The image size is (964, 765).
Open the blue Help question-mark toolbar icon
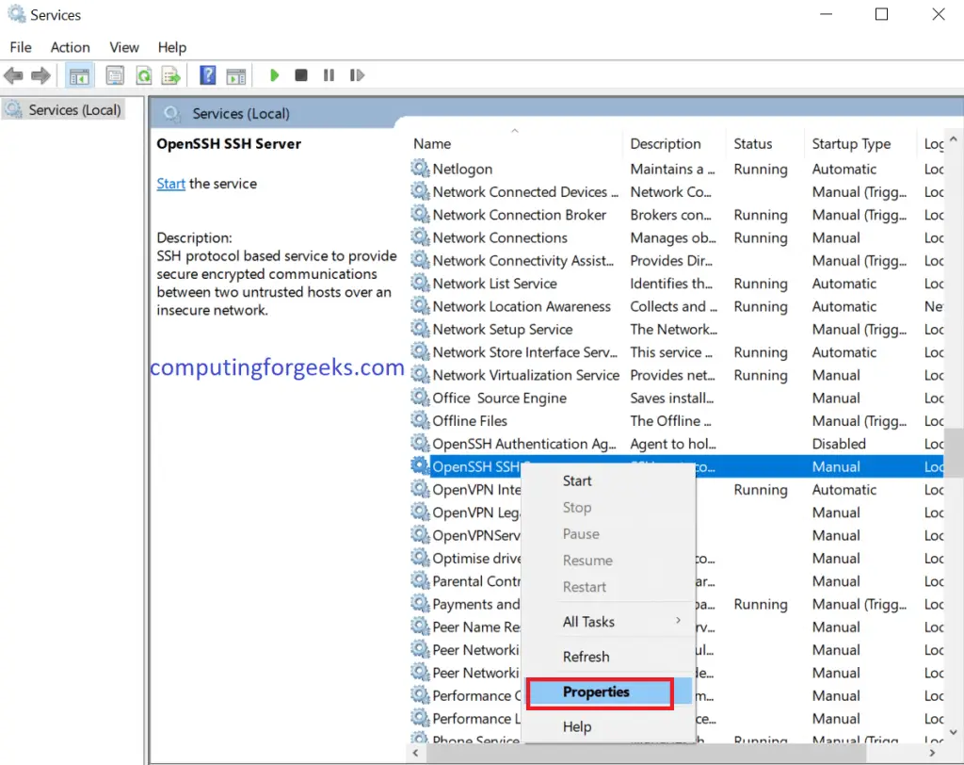208,75
